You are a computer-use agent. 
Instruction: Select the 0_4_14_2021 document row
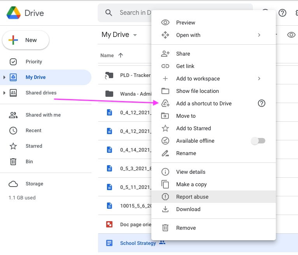tap(124, 150)
